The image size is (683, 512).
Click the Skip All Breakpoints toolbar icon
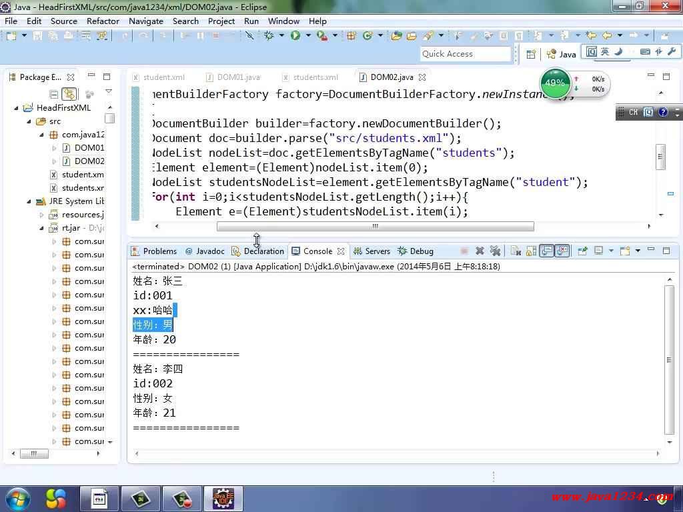coord(249,36)
